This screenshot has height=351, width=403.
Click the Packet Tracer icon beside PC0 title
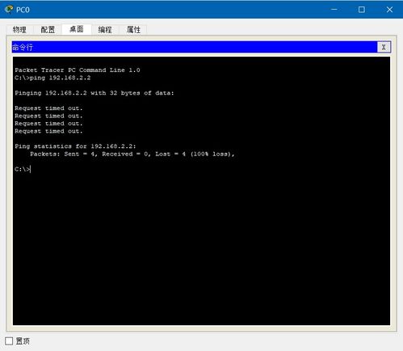coord(9,9)
